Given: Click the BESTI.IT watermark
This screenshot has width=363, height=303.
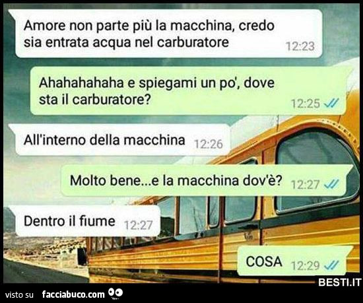Looking at the screenshot, I should point(340,282).
